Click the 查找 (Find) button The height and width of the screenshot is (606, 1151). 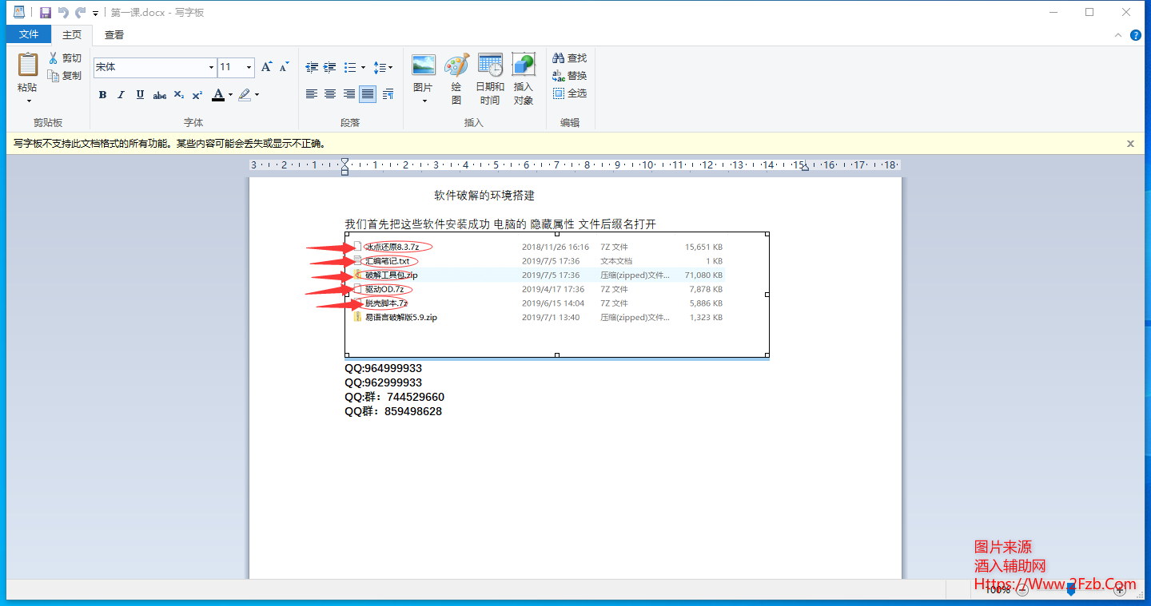coord(570,58)
